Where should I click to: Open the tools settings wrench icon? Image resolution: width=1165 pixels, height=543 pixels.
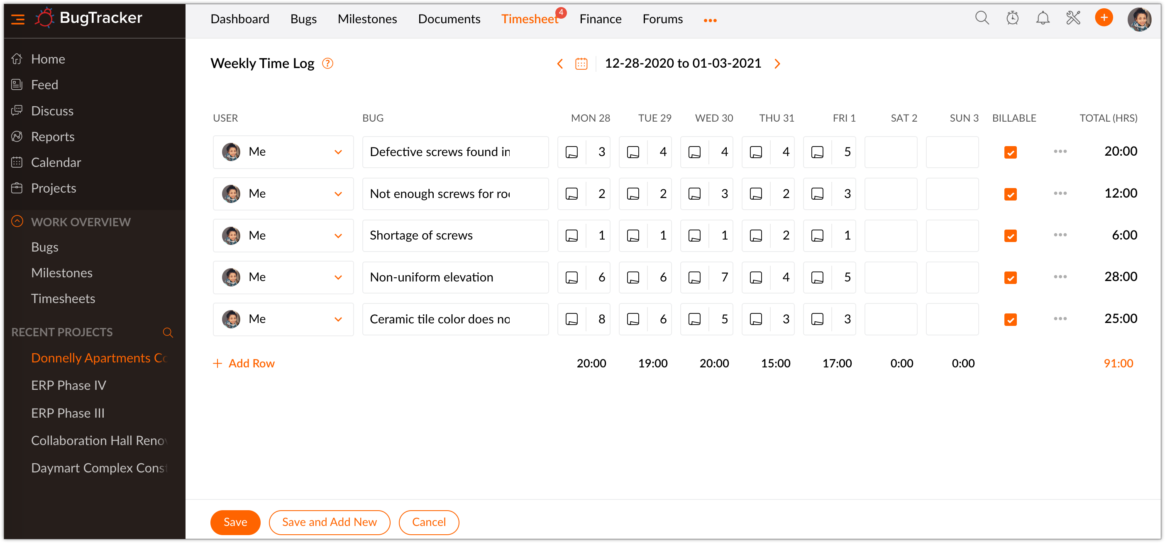point(1073,18)
